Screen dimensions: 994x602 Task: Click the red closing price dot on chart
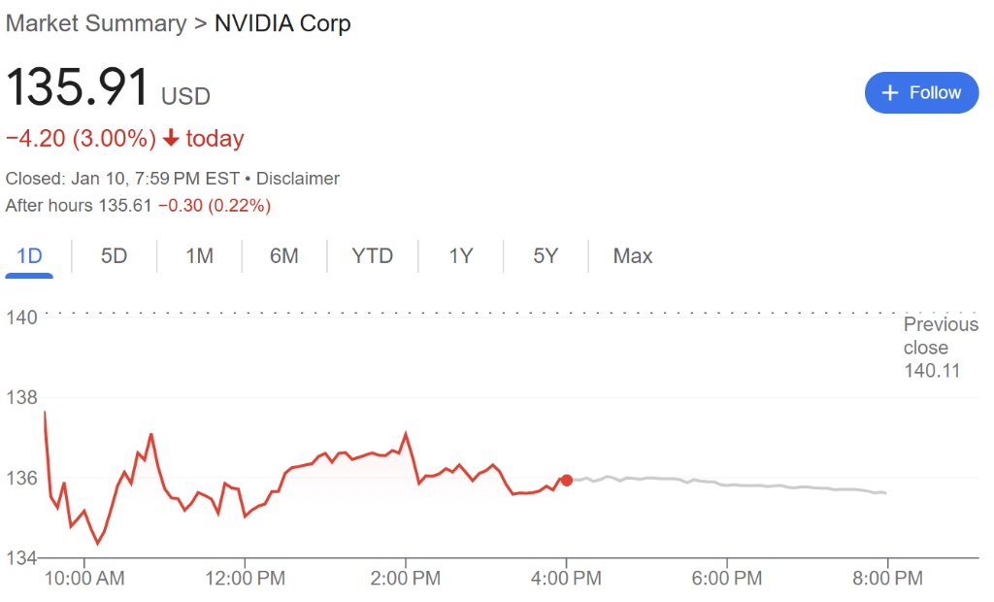point(567,480)
